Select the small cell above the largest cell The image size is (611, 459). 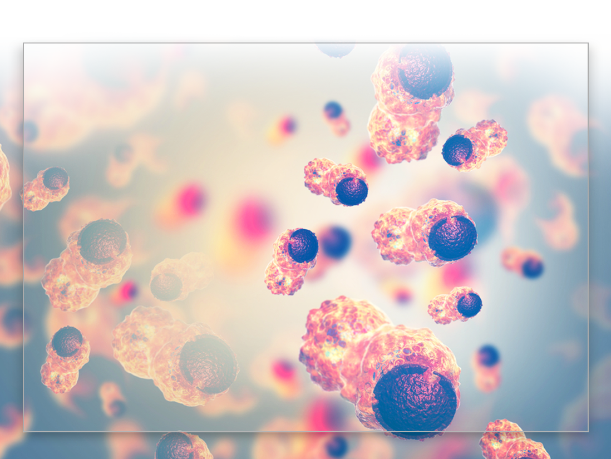coord(455,304)
